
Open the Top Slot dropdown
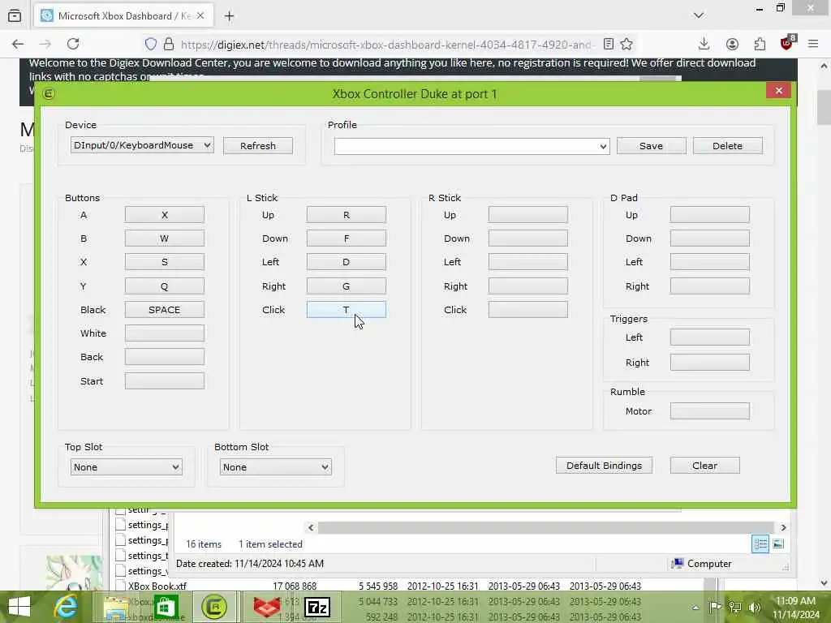pos(126,467)
